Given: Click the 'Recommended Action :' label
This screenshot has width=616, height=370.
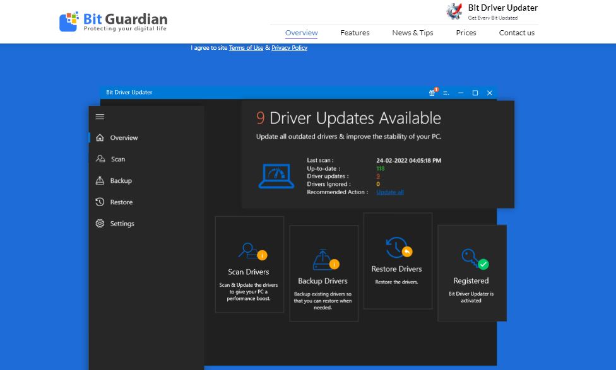Looking at the screenshot, I should tap(338, 192).
